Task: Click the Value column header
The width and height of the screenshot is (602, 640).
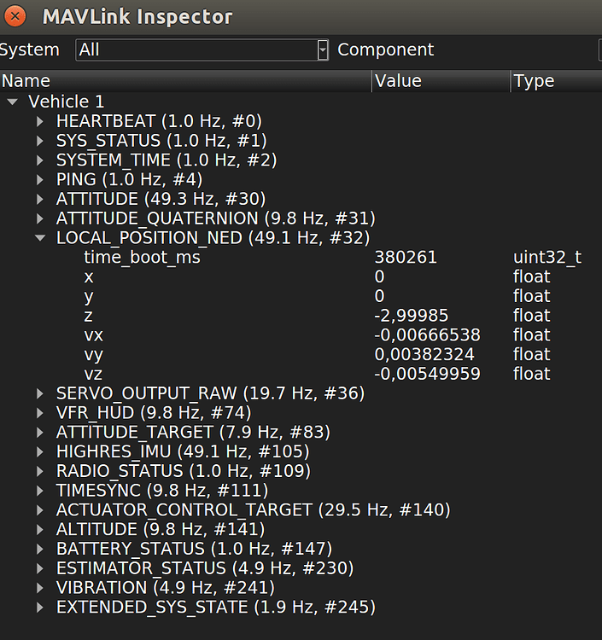Action: [441, 81]
